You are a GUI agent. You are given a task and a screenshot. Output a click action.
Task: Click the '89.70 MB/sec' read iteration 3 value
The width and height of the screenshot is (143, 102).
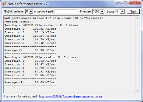tap(46, 68)
